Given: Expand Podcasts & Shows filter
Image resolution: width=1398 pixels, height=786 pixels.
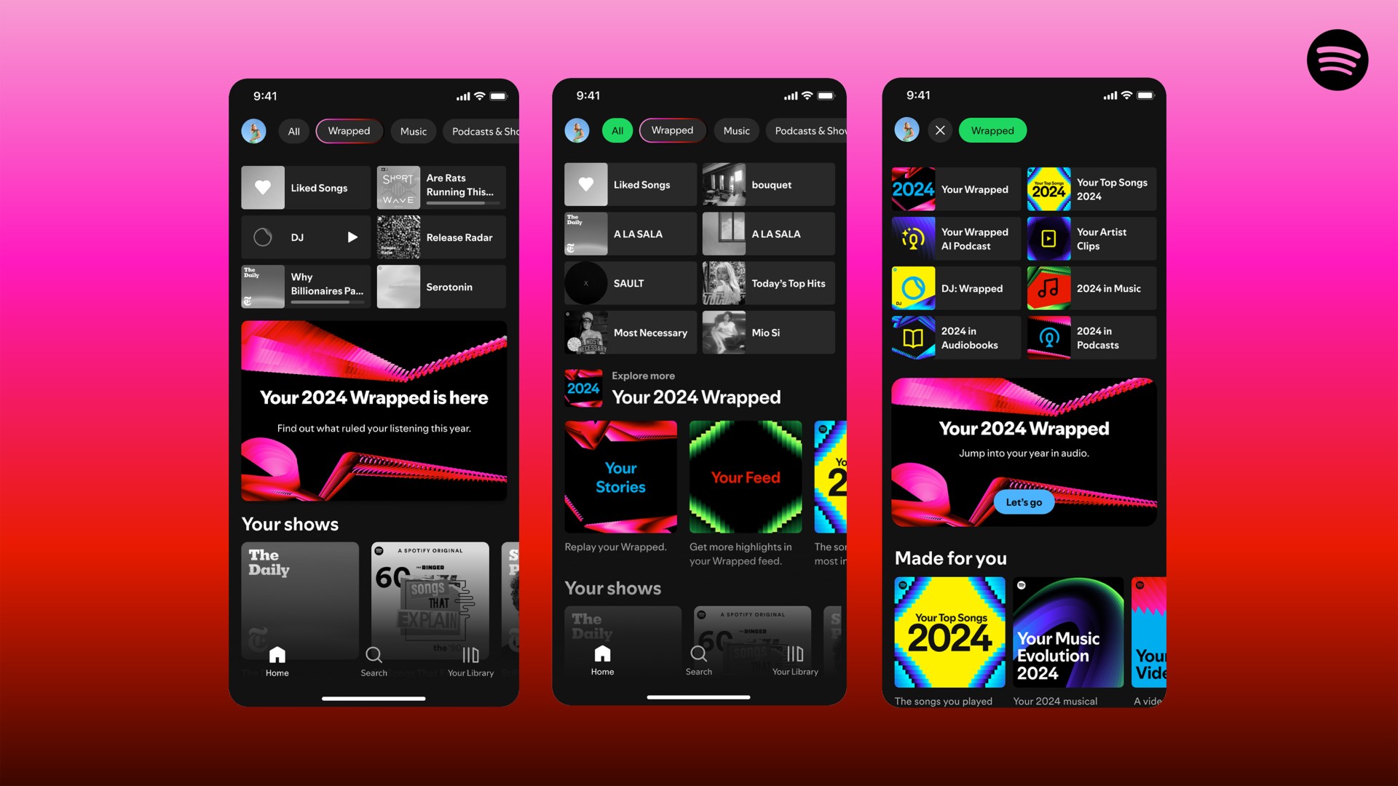Looking at the screenshot, I should (x=485, y=130).
